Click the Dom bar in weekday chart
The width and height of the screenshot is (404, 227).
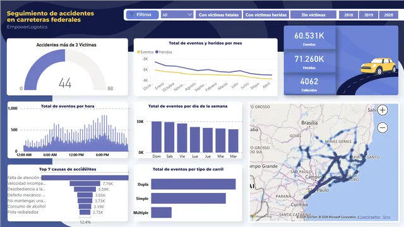(157, 137)
